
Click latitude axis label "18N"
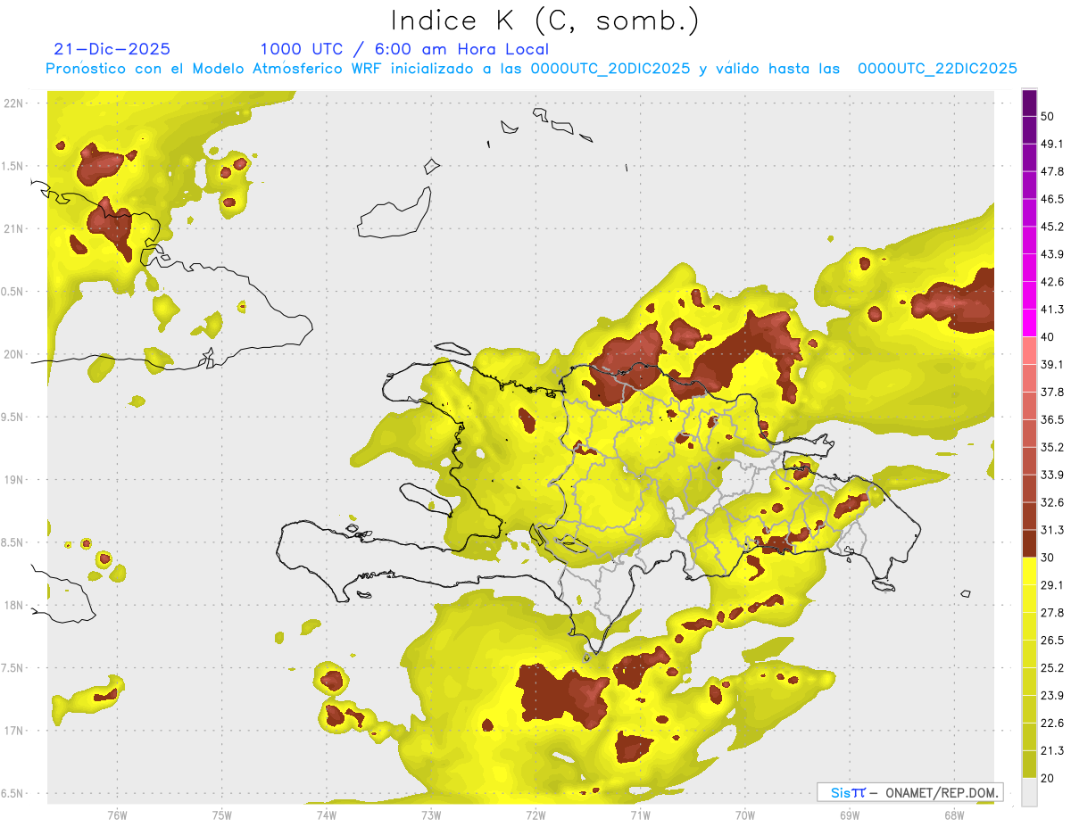coord(14,606)
